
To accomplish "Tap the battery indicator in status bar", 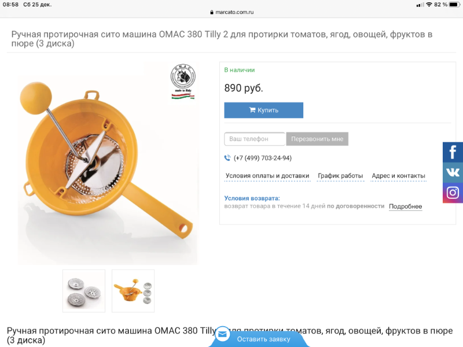I will [x=454, y=5].
